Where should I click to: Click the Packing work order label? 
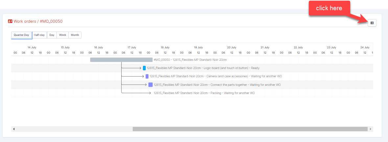point(204,93)
